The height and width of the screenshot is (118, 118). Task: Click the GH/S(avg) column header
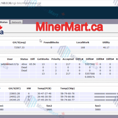click(x=19, y=42)
